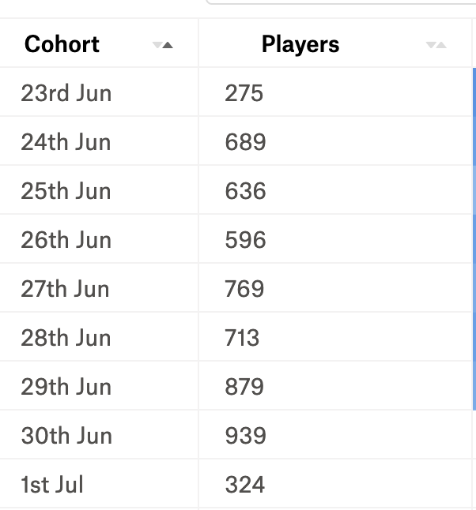The height and width of the screenshot is (510, 476).
Task: Click the 769 players value
Action: click(x=244, y=289)
